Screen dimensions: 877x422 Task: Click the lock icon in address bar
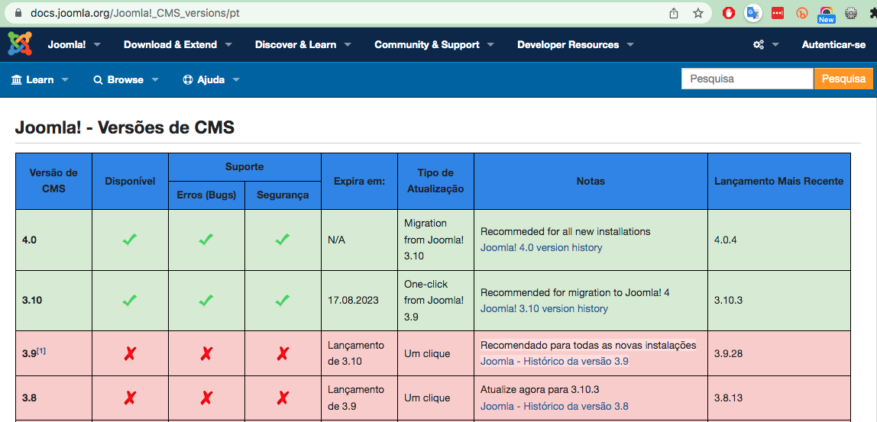coord(18,13)
